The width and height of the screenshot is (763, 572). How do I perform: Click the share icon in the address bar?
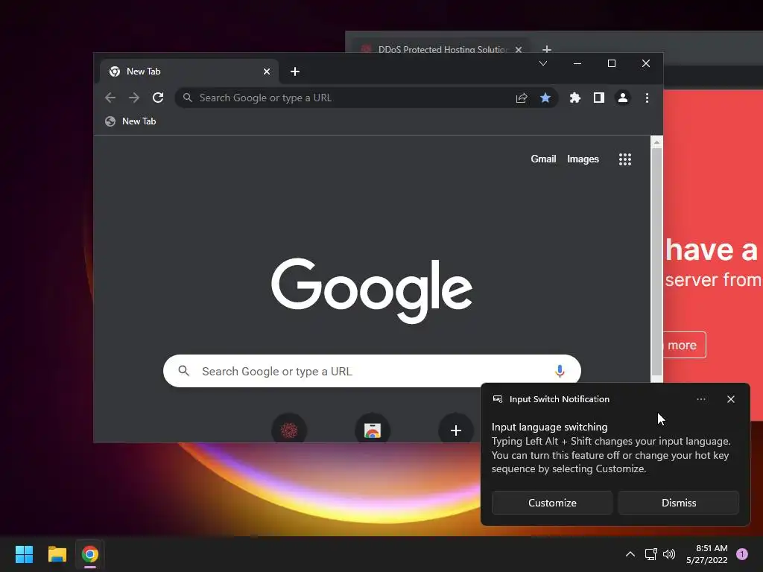point(522,98)
